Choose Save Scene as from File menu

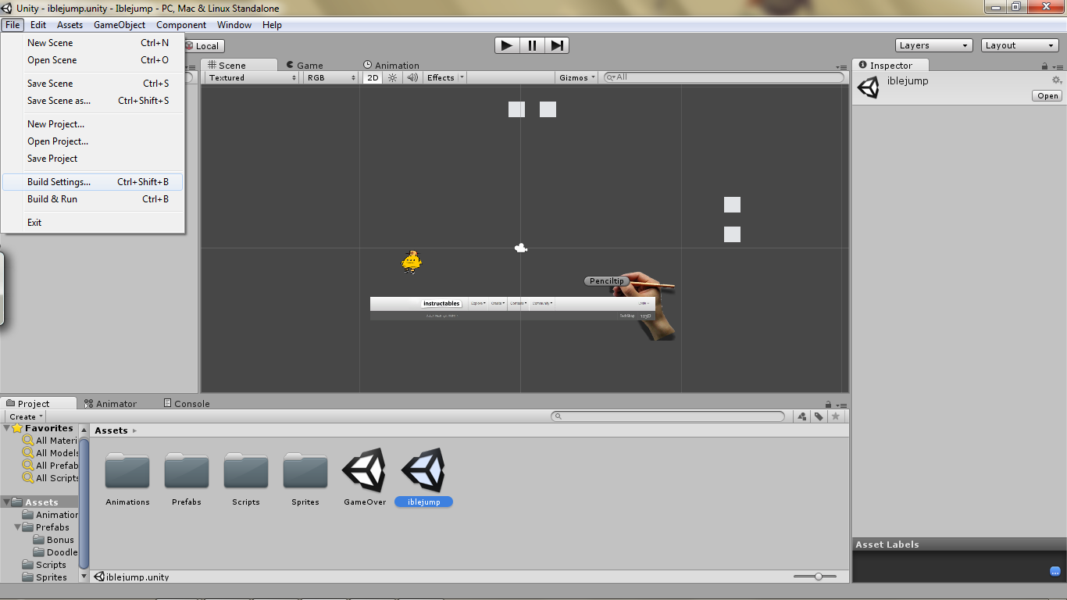click(x=93, y=101)
